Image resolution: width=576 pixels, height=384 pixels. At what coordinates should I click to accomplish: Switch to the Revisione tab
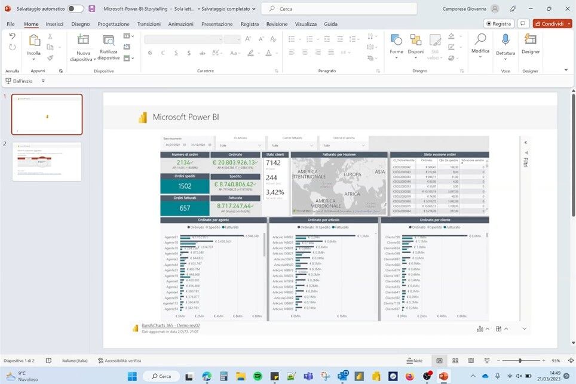(277, 24)
